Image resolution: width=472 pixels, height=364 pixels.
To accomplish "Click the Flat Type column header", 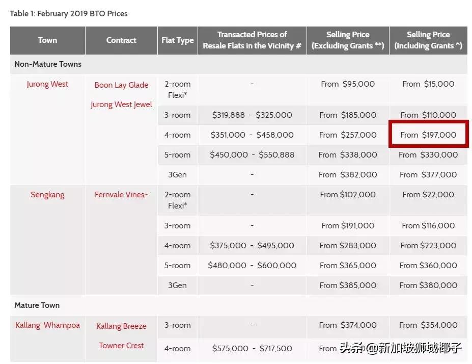I will [177, 40].
